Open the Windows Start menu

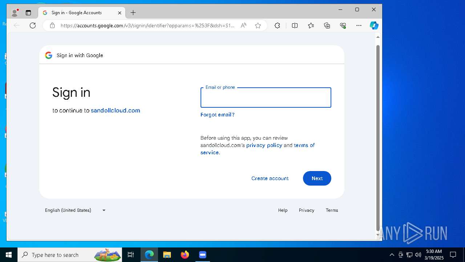click(x=9, y=255)
